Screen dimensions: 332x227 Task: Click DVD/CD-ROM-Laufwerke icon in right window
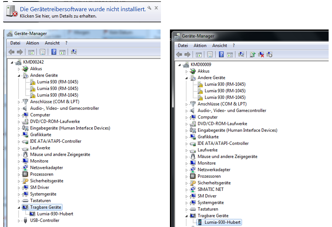pos(193,124)
